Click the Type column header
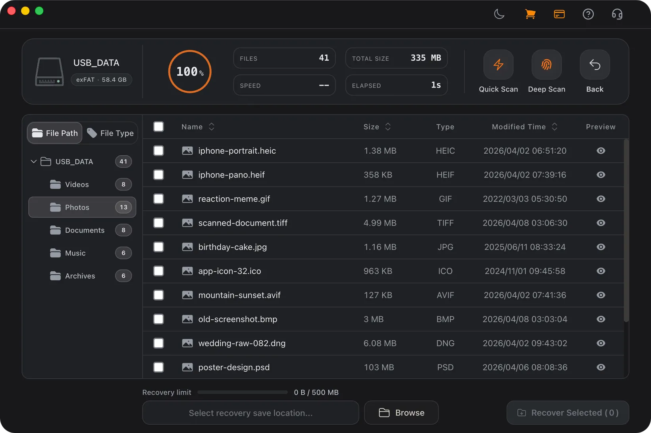The image size is (651, 433). (x=445, y=127)
